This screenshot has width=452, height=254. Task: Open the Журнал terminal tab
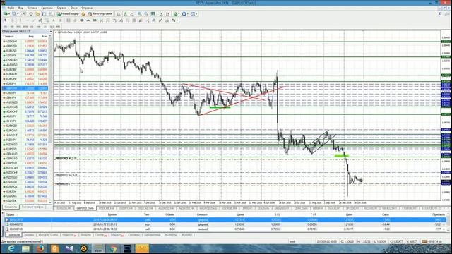click(186, 235)
